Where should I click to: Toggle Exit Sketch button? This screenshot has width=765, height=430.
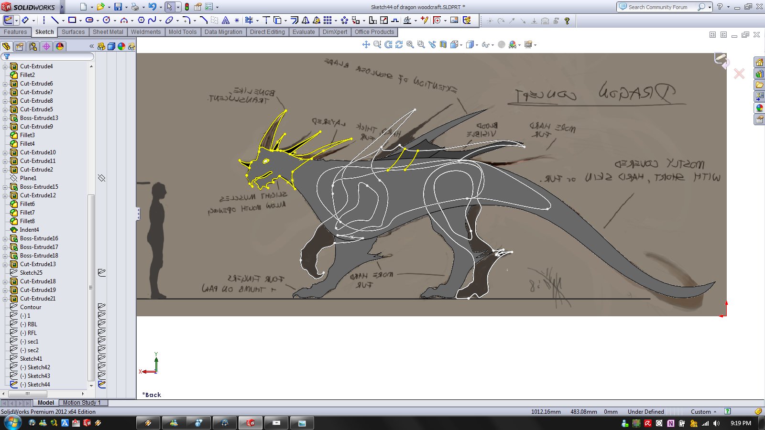click(8, 20)
